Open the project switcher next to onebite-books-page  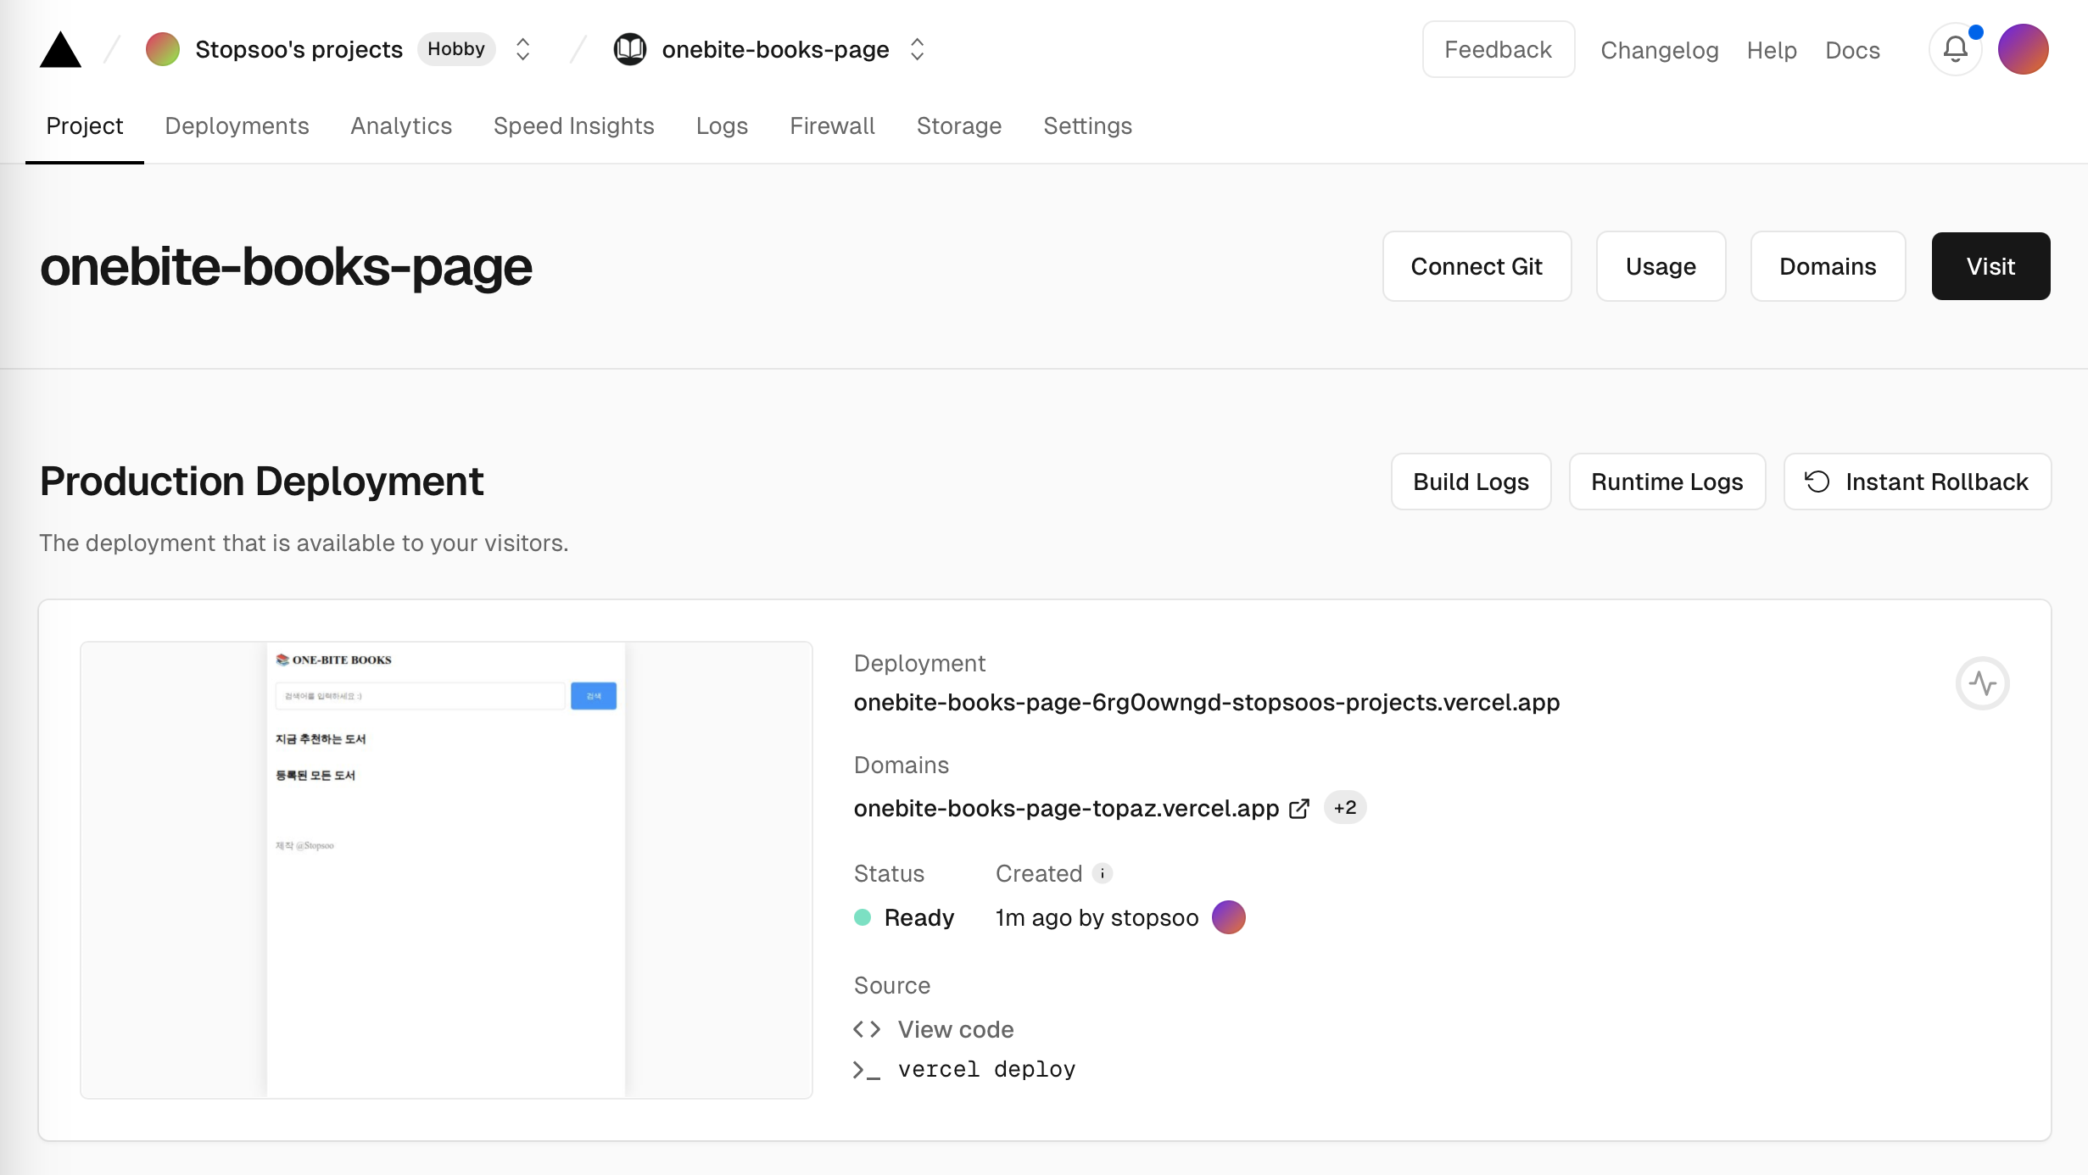coord(917,49)
